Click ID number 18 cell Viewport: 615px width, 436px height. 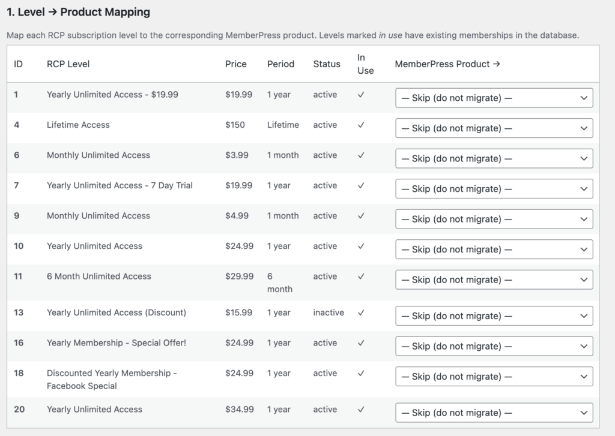tap(19, 373)
